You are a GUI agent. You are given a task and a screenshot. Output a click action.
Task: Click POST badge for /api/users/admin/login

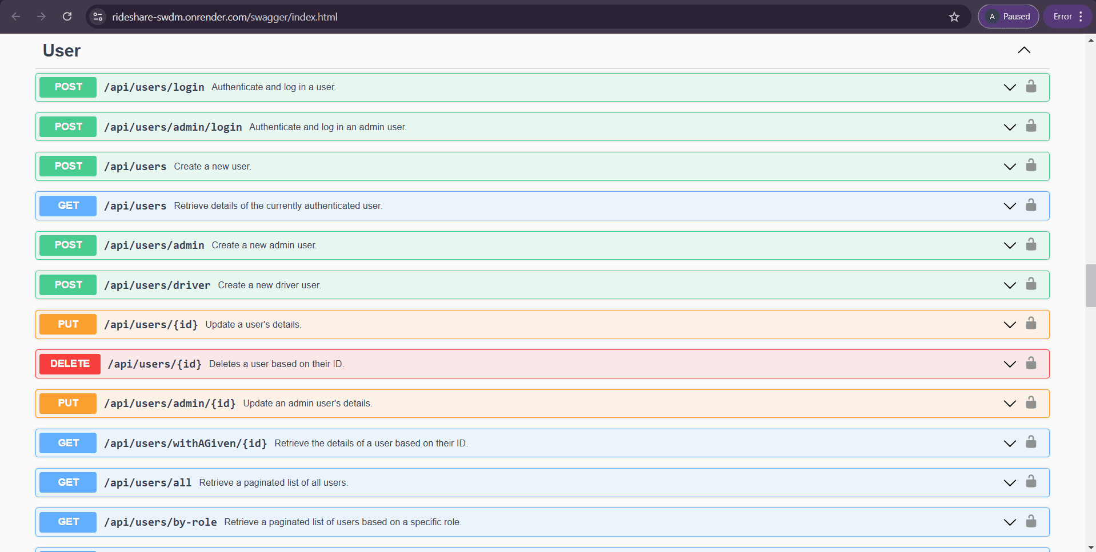[x=68, y=127]
